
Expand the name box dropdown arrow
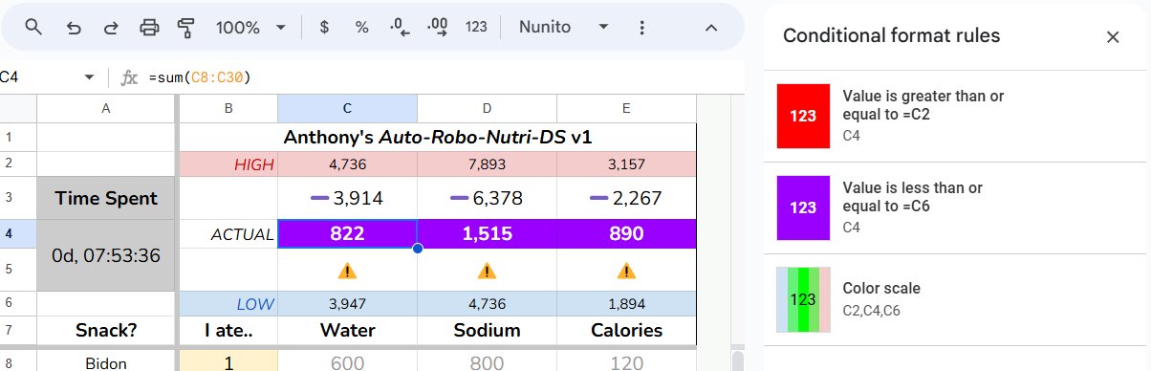pos(89,76)
